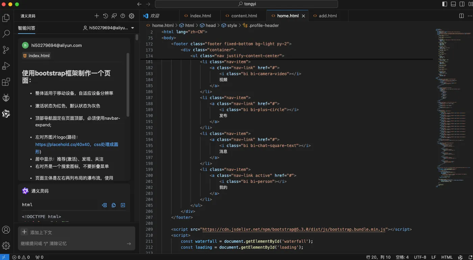The image size is (473, 260).
Task: Open remote window indicator in status bar
Action: (4, 257)
